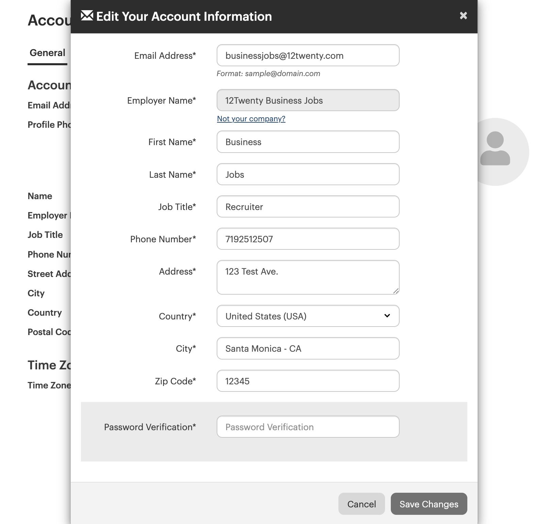Click the Country* form label
This screenshot has width=551, height=524.
(177, 316)
